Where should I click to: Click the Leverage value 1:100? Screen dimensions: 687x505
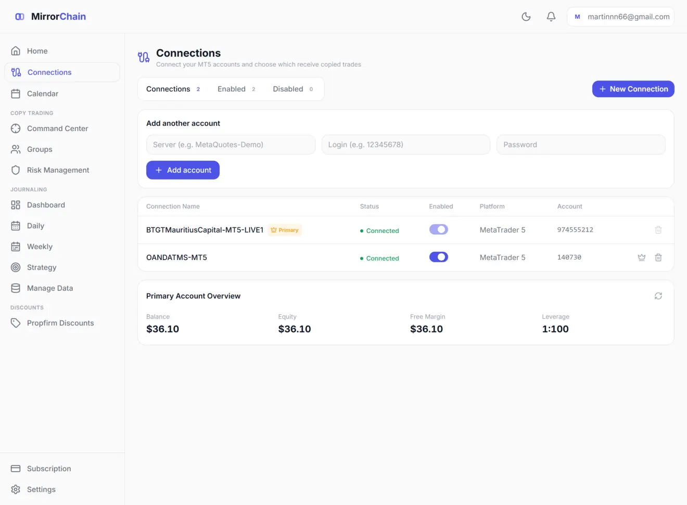tap(555, 329)
